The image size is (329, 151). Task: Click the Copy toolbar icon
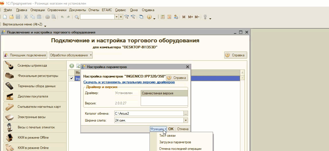pos(32,17)
